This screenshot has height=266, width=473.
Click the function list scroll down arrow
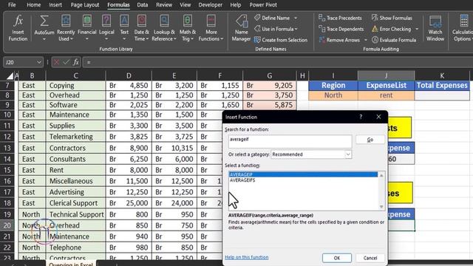pos(381,207)
